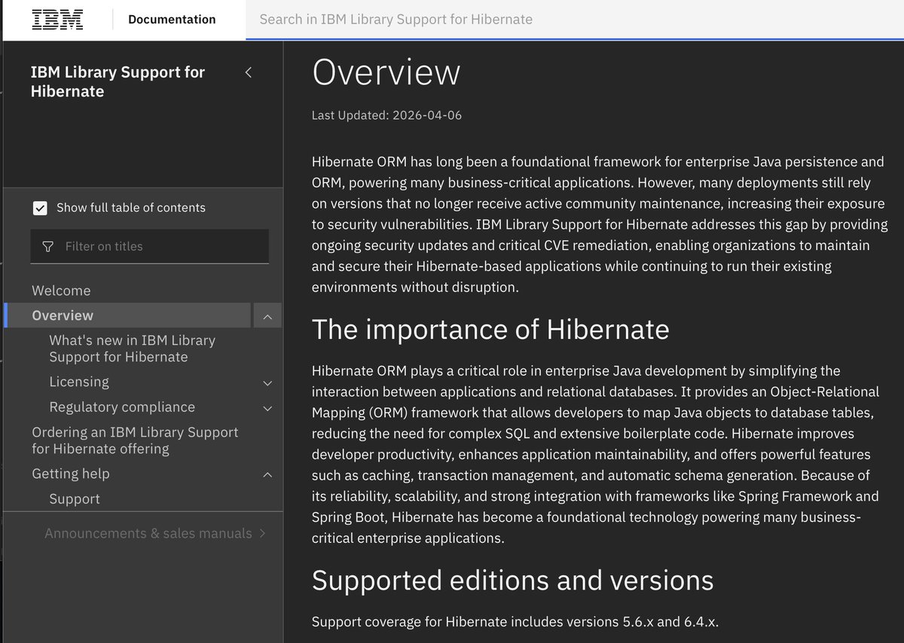Open the IBM Library Support for Hibernate title
Screen dimensions: 904x643
(118, 82)
